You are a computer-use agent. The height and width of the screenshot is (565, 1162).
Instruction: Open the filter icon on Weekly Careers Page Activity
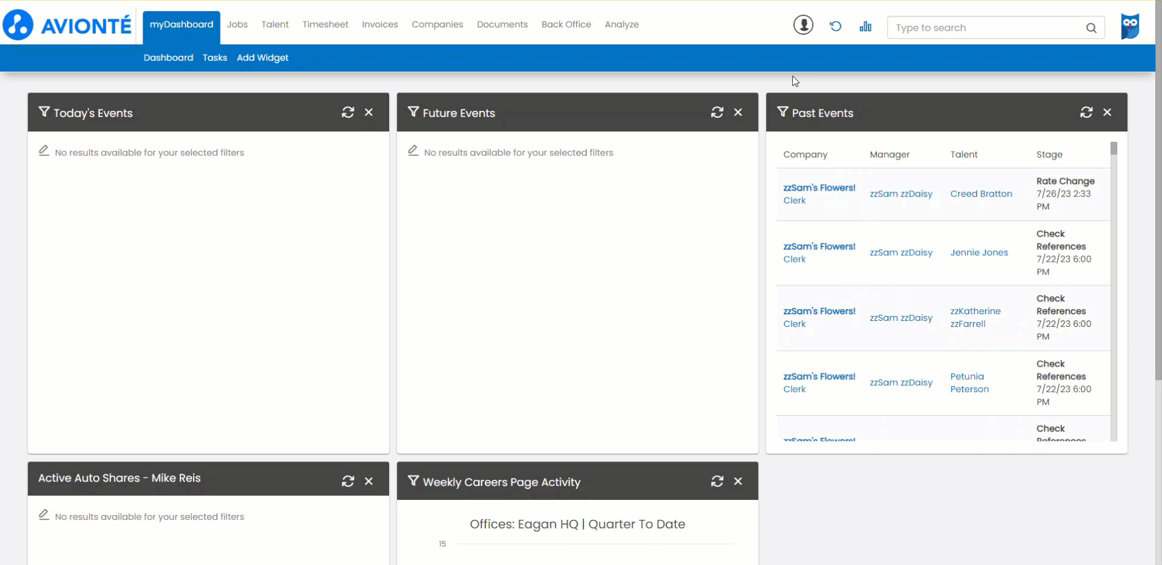[x=413, y=481]
